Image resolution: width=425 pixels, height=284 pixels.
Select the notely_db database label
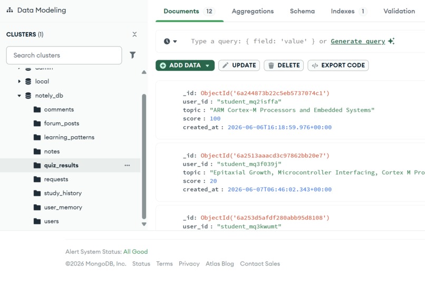point(49,96)
